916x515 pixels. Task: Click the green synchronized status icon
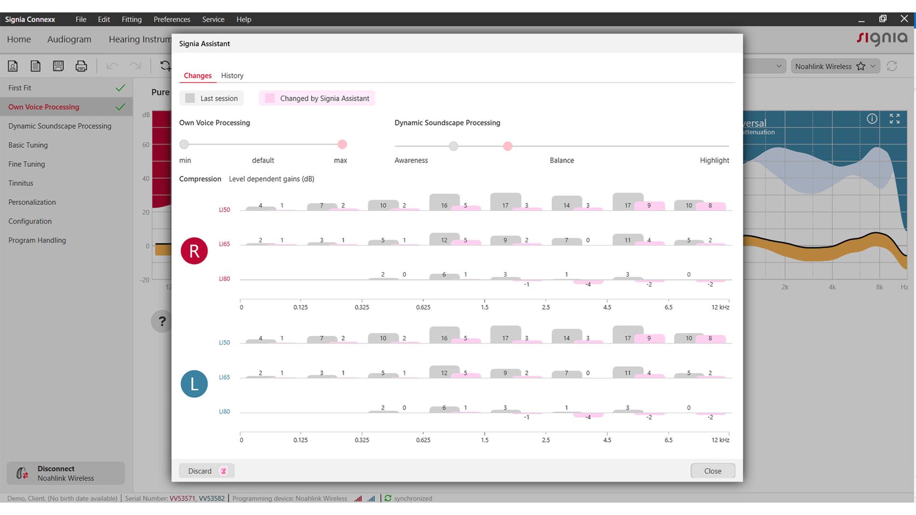[388, 498]
